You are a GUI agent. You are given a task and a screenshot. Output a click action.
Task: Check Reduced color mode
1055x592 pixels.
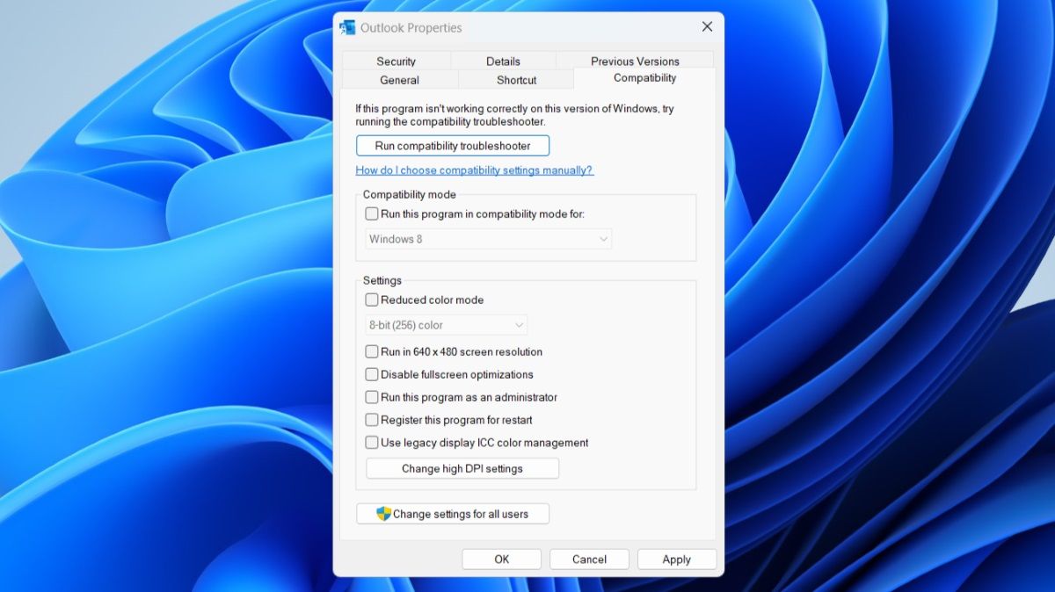[372, 300]
